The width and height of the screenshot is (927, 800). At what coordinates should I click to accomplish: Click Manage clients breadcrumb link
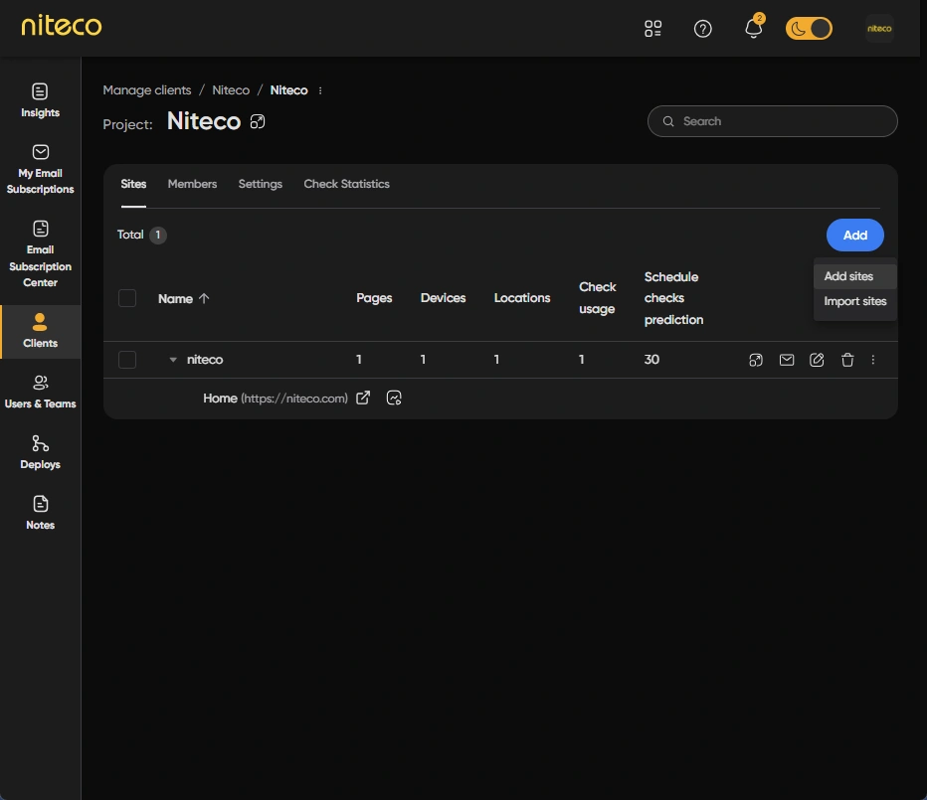point(147,89)
